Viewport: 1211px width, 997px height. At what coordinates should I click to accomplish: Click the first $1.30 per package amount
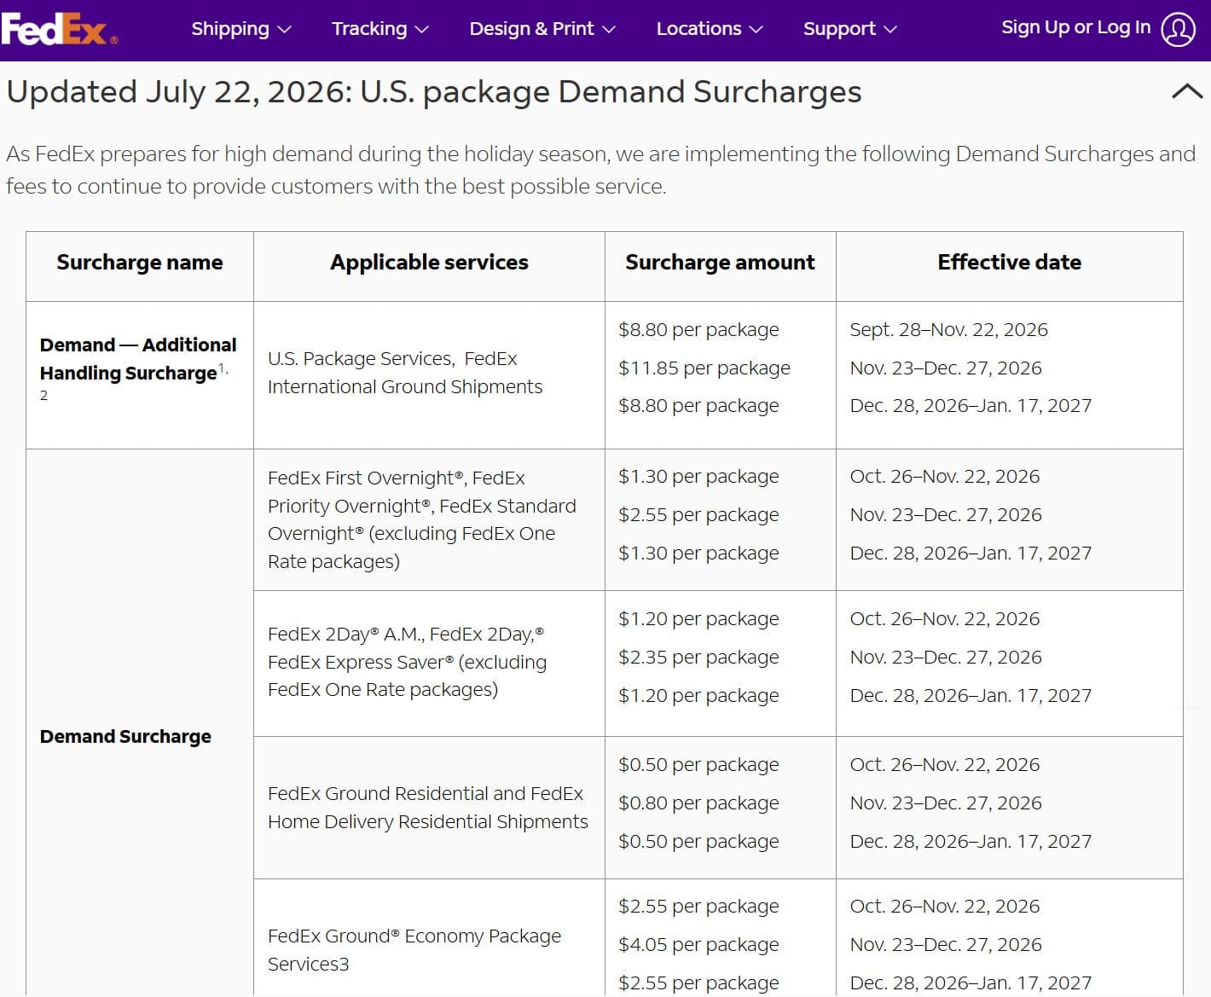tap(698, 477)
